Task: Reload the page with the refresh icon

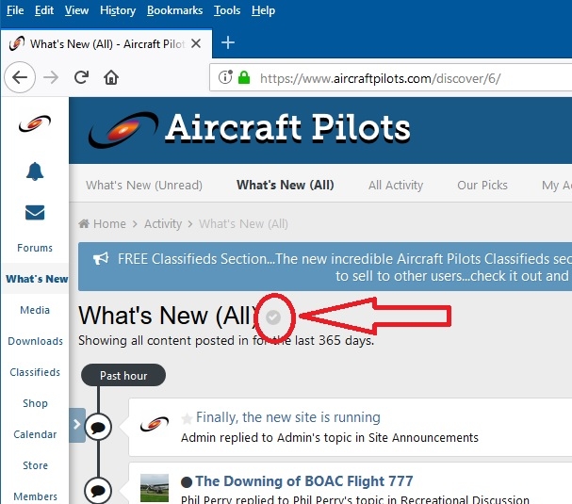Action: [x=82, y=77]
